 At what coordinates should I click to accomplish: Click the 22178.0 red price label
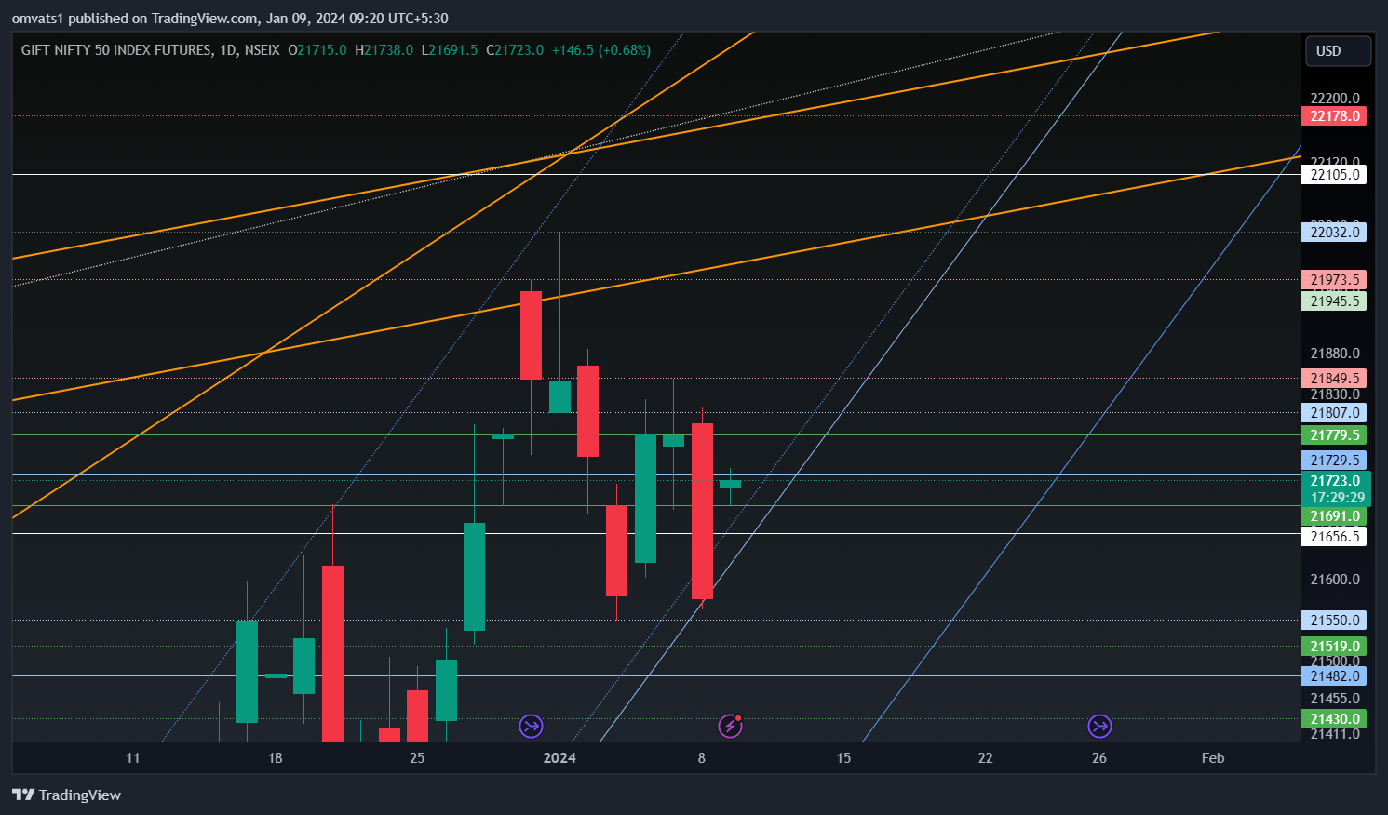(1334, 116)
